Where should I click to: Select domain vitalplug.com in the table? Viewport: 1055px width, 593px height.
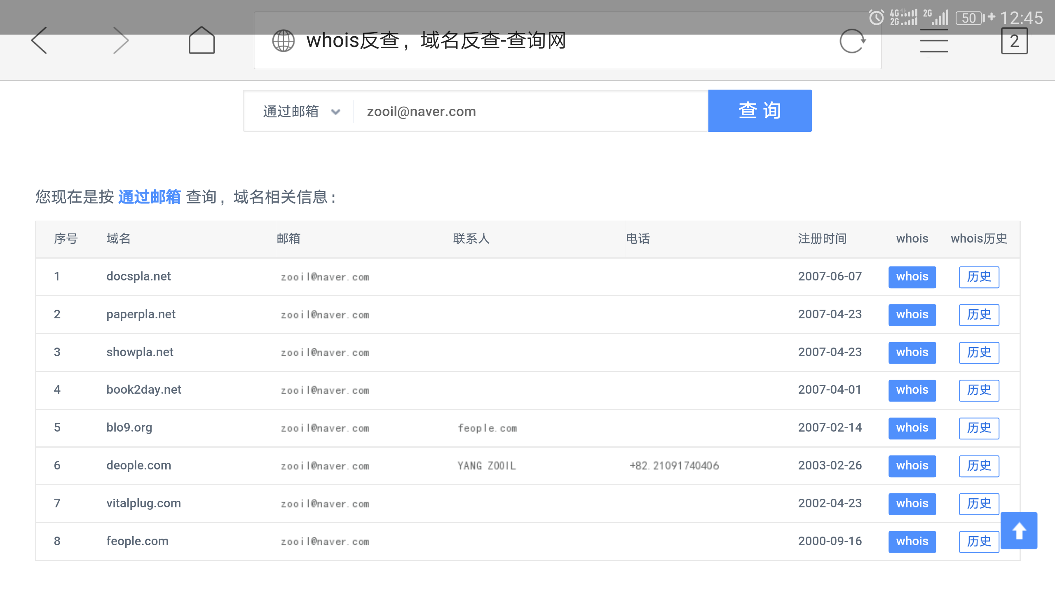[x=143, y=503]
